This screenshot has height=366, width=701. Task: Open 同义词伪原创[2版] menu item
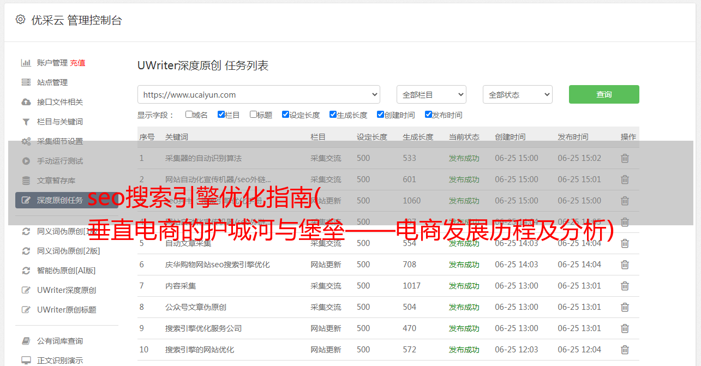(x=69, y=251)
